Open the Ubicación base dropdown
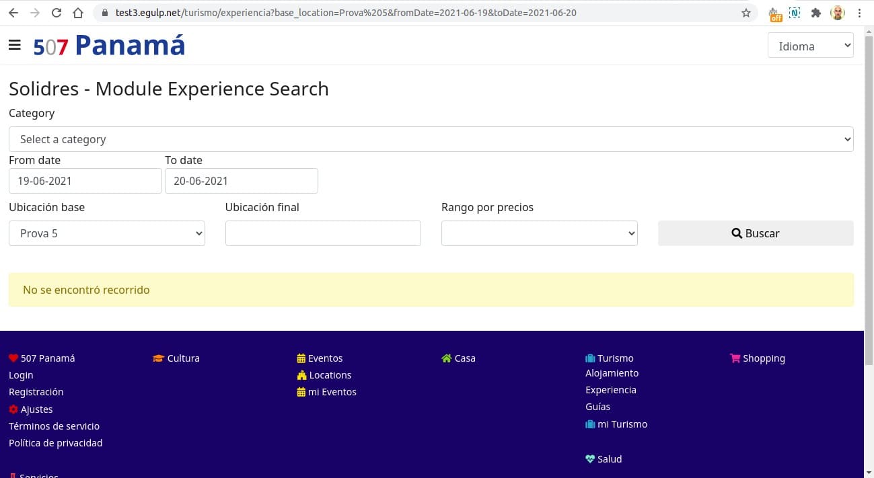874x478 pixels. [106, 233]
